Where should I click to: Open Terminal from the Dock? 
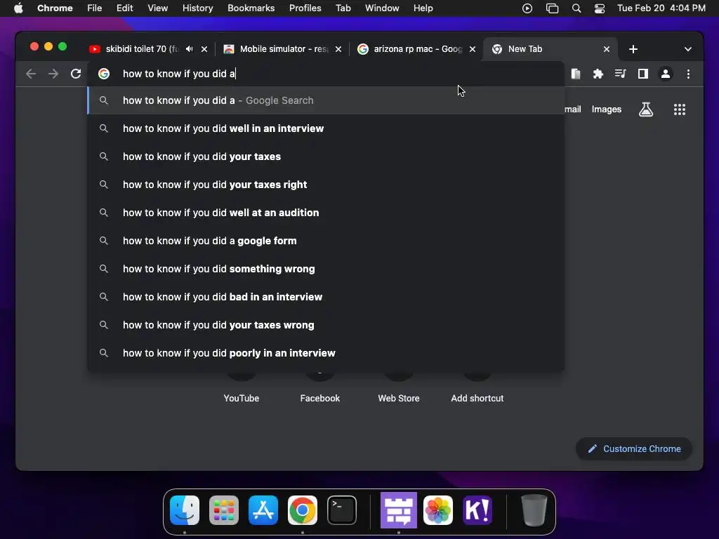point(342,510)
